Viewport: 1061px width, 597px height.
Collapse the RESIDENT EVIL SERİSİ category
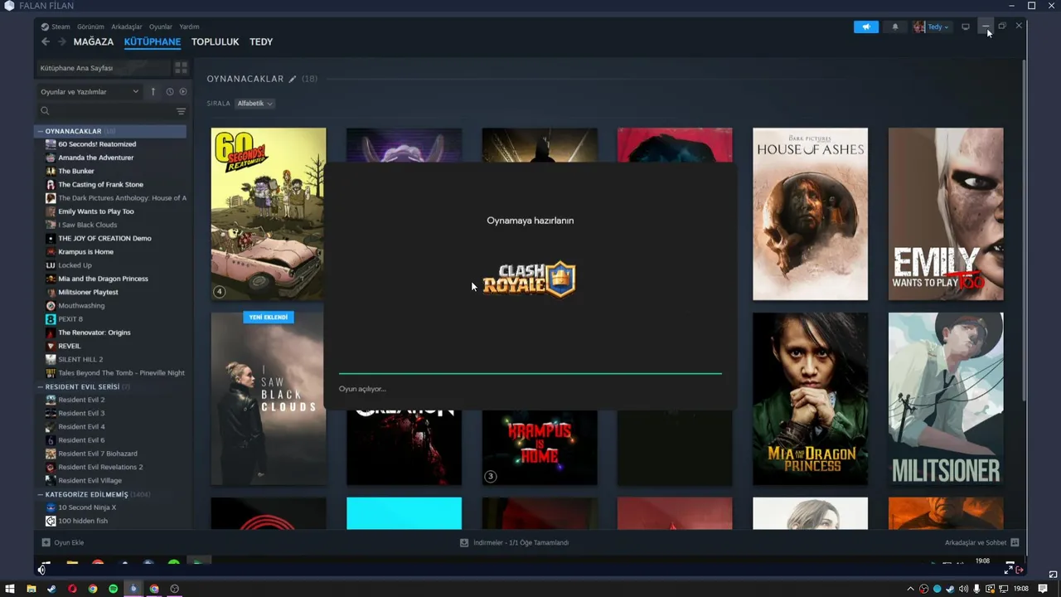click(40, 386)
